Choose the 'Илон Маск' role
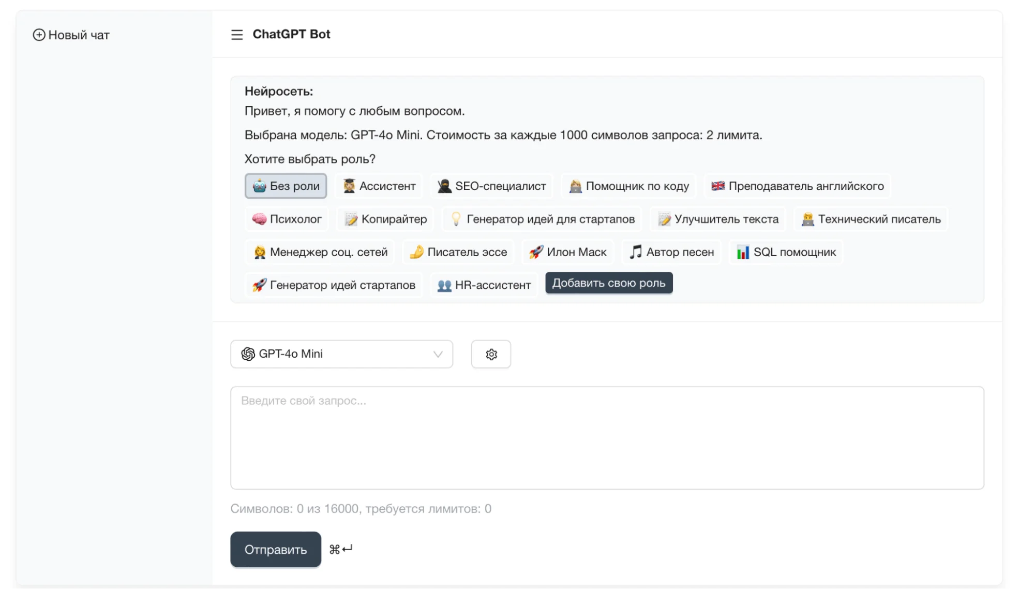The height and width of the screenshot is (589, 1034). (568, 252)
